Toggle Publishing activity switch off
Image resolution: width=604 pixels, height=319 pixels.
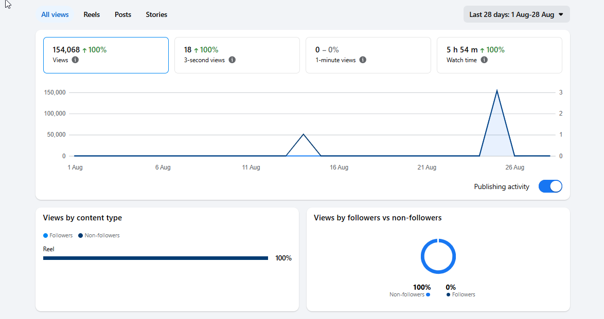click(550, 186)
